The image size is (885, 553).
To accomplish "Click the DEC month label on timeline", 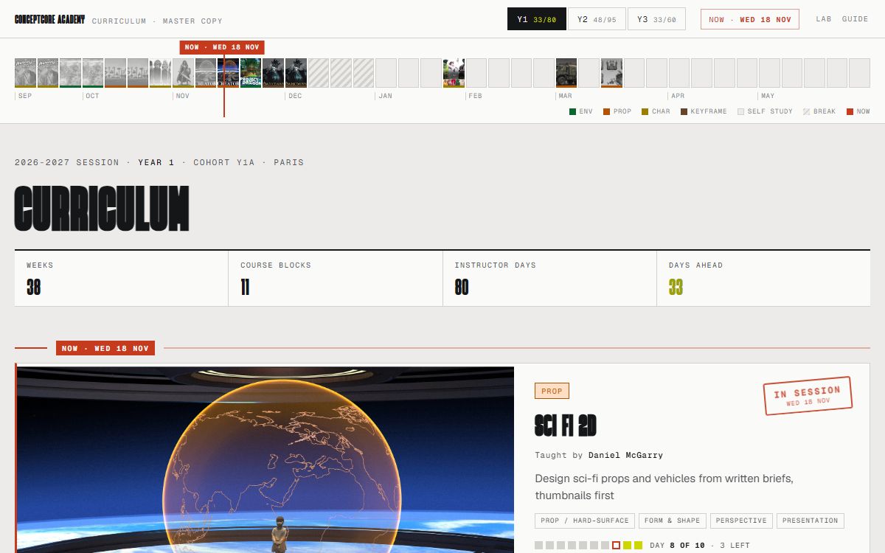I will 295,96.
